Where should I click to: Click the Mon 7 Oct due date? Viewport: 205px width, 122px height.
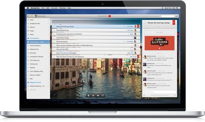130,53
